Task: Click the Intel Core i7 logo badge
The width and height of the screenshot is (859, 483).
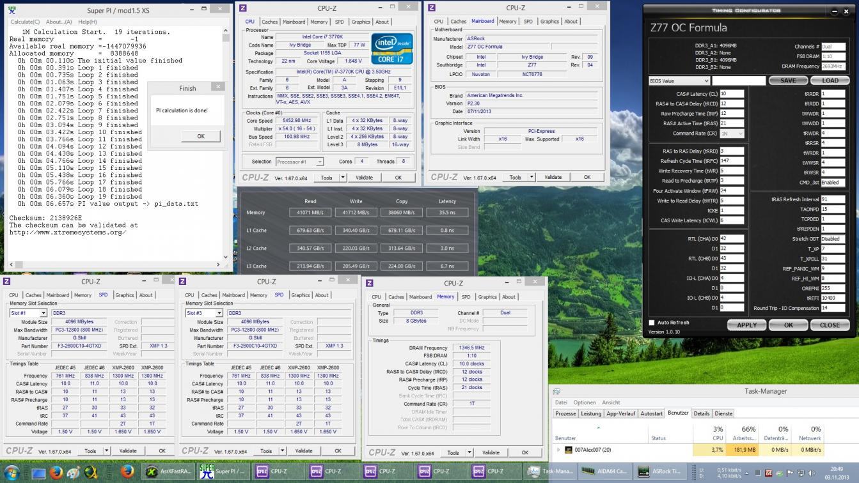Action: [x=393, y=48]
